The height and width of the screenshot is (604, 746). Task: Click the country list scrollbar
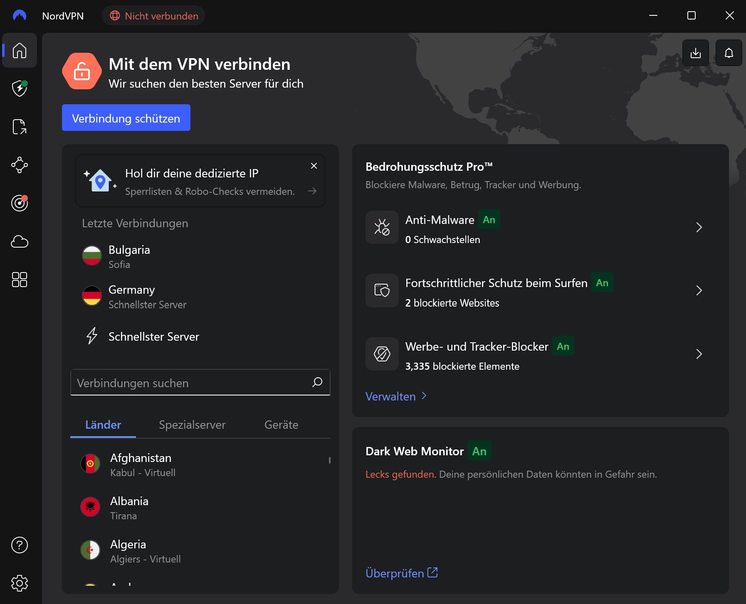(x=329, y=460)
